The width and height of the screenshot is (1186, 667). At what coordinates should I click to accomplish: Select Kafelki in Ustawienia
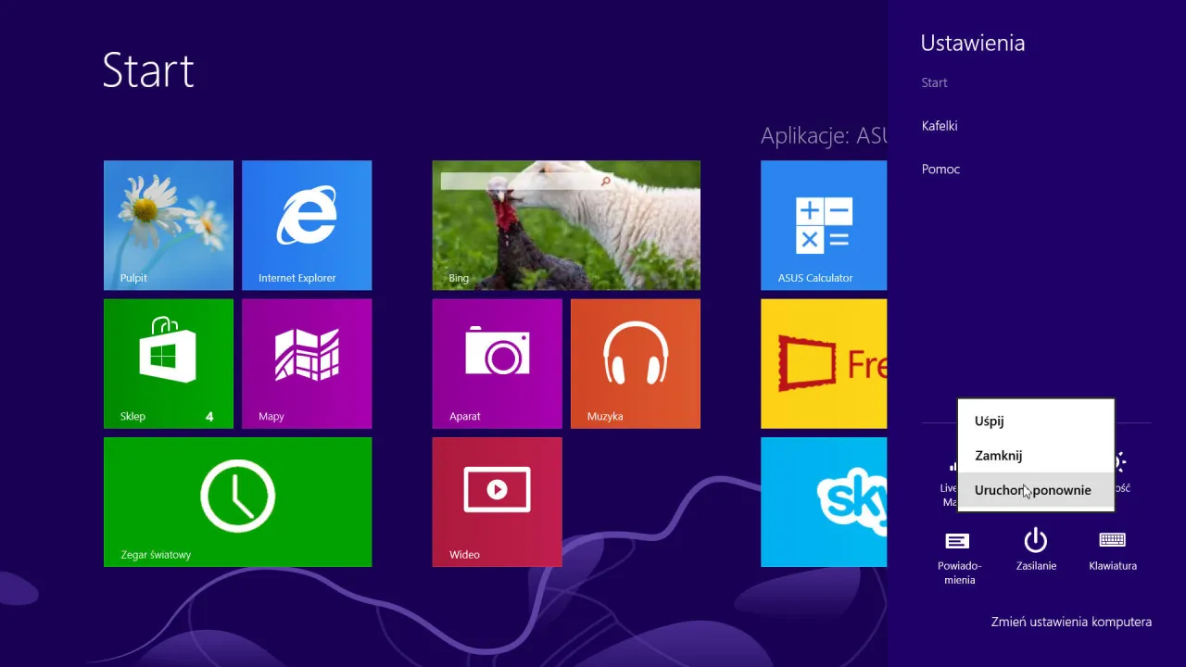[x=940, y=125]
